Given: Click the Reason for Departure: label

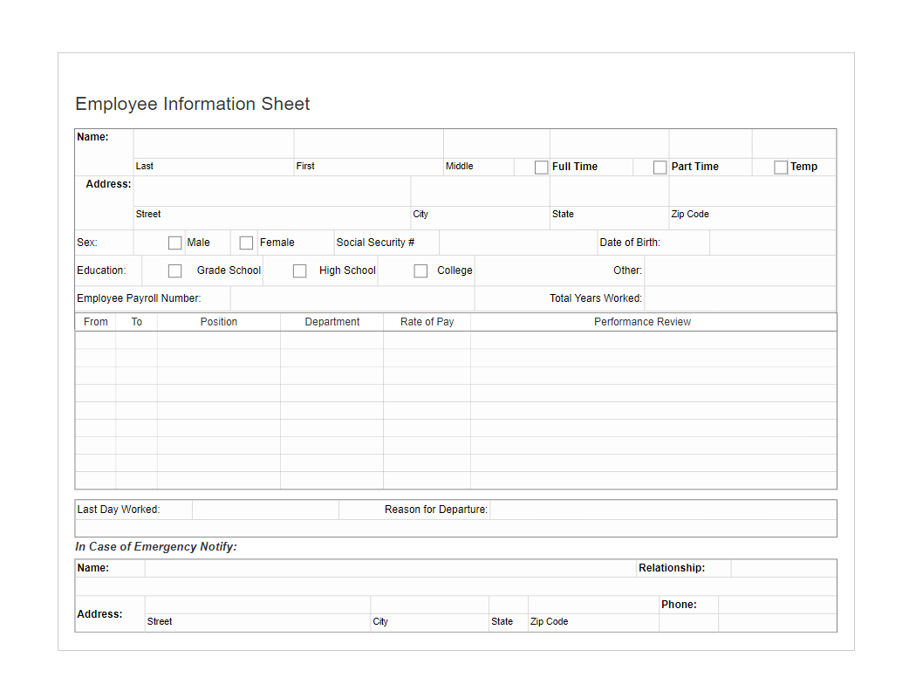Looking at the screenshot, I should [x=436, y=510].
